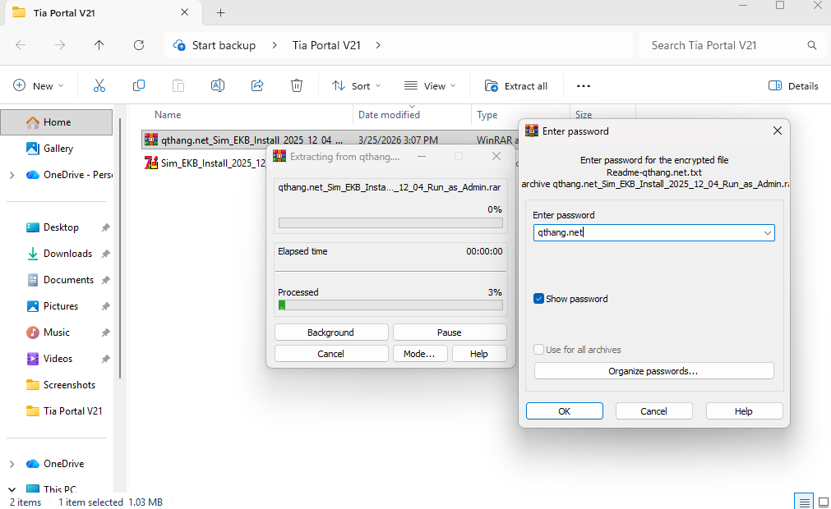The height and width of the screenshot is (509, 831).
Task: Click the Cut scissors icon in toolbar
Action: (99, 85)
